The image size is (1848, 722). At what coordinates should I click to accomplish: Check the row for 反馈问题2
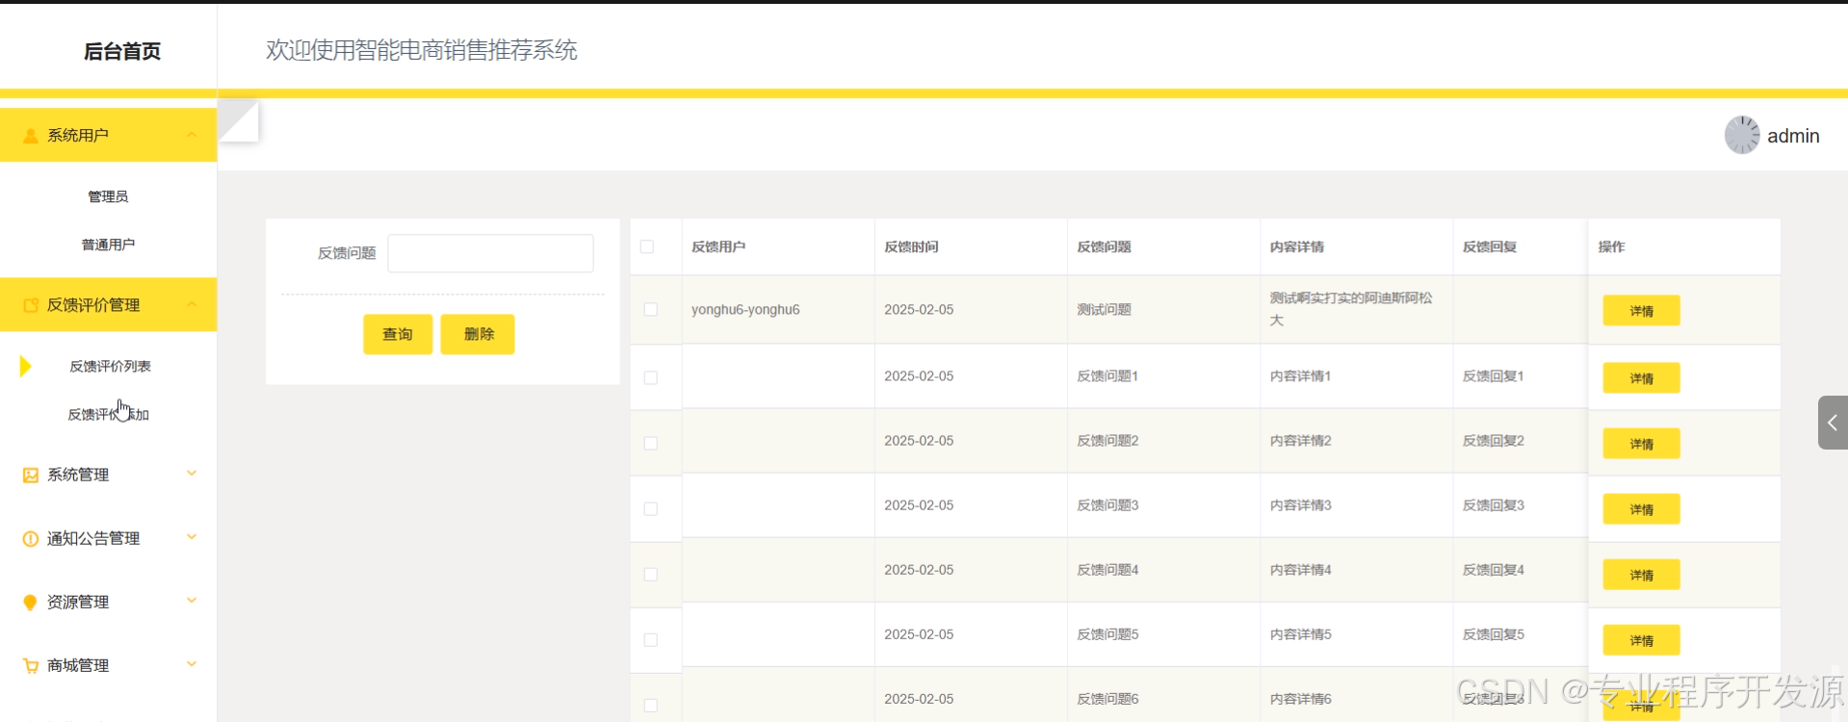click(651, 443)
